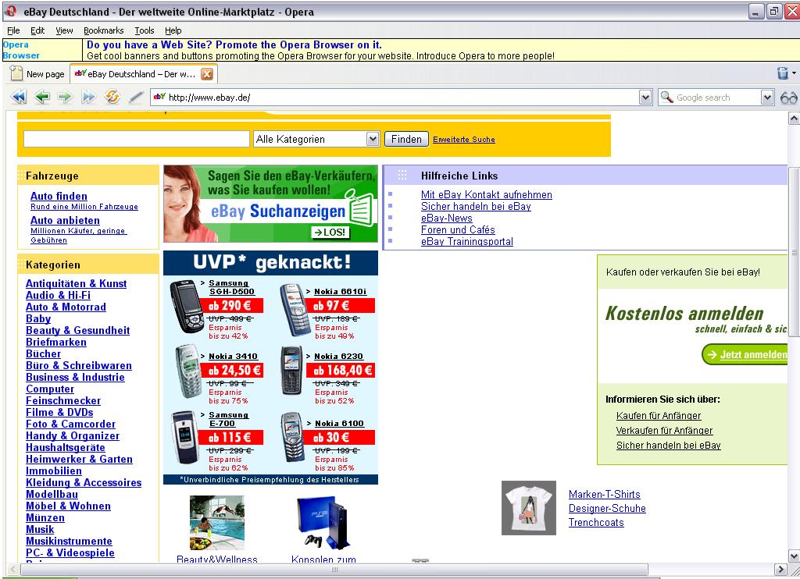Reload the page with the orange reload icon
This screenshot has width=800, height=579.
point(112,98)
